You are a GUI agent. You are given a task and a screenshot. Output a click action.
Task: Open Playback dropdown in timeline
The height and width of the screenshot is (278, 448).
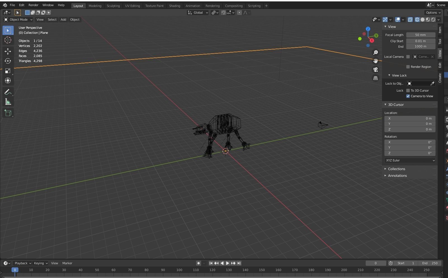point(22,263)
